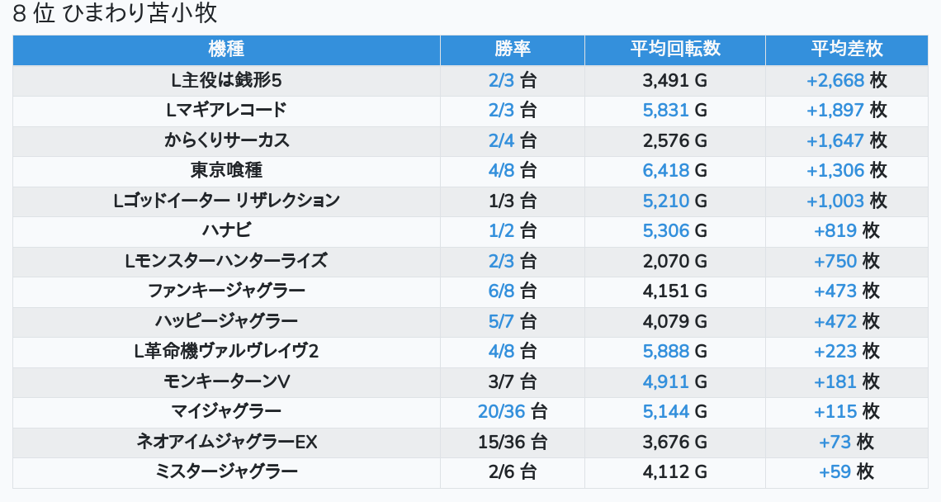Open the 4,911 average spins link

(x=665, y=382)
